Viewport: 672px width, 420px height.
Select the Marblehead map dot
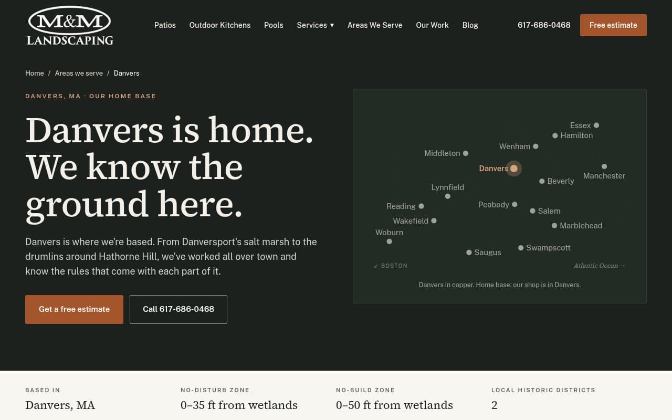(x=554, y=226)
